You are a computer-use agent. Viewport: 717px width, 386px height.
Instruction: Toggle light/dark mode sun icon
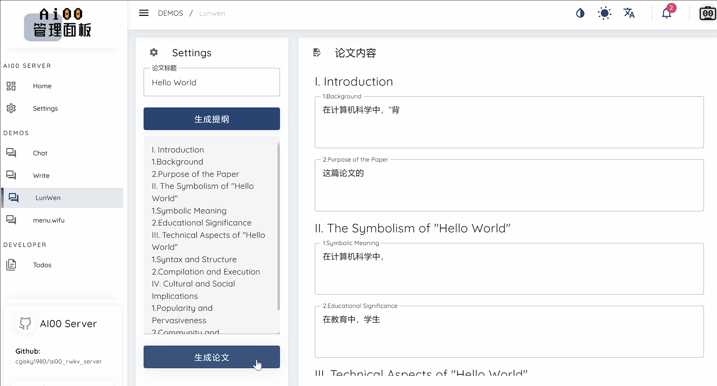pyautogui.click(x=604, y=13)
